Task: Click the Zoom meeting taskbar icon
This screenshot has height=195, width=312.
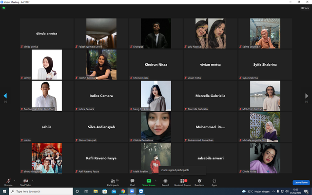Action: coord(132,191)
